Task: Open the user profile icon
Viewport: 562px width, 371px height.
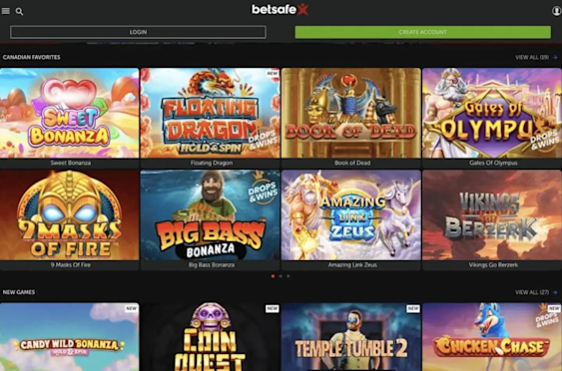Action: click(557, 11)
